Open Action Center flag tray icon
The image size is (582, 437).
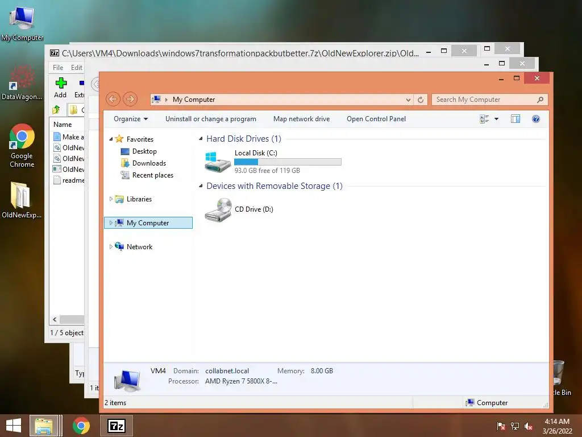[x=501, y=426]
